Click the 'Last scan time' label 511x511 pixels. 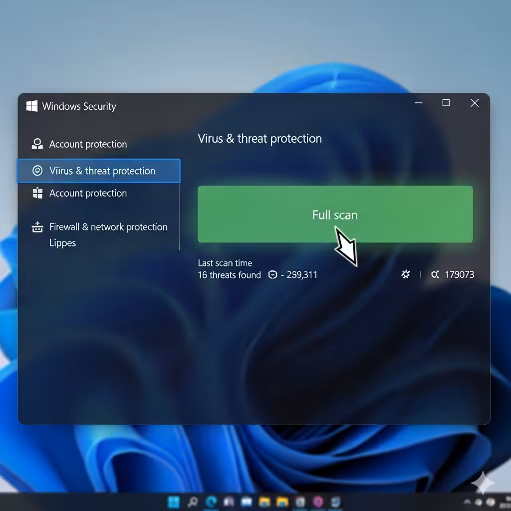point(225,263)
